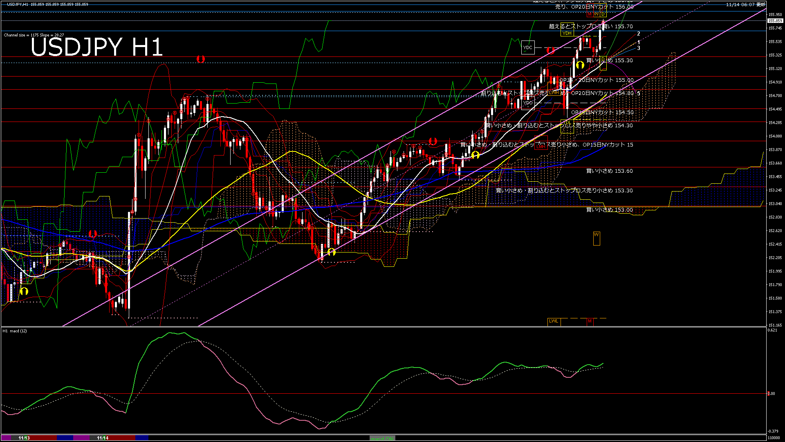This screenshot has width=785, height=442.
Task: Click the Channel size = 1175 Slope text
Action: click(34, 35)
